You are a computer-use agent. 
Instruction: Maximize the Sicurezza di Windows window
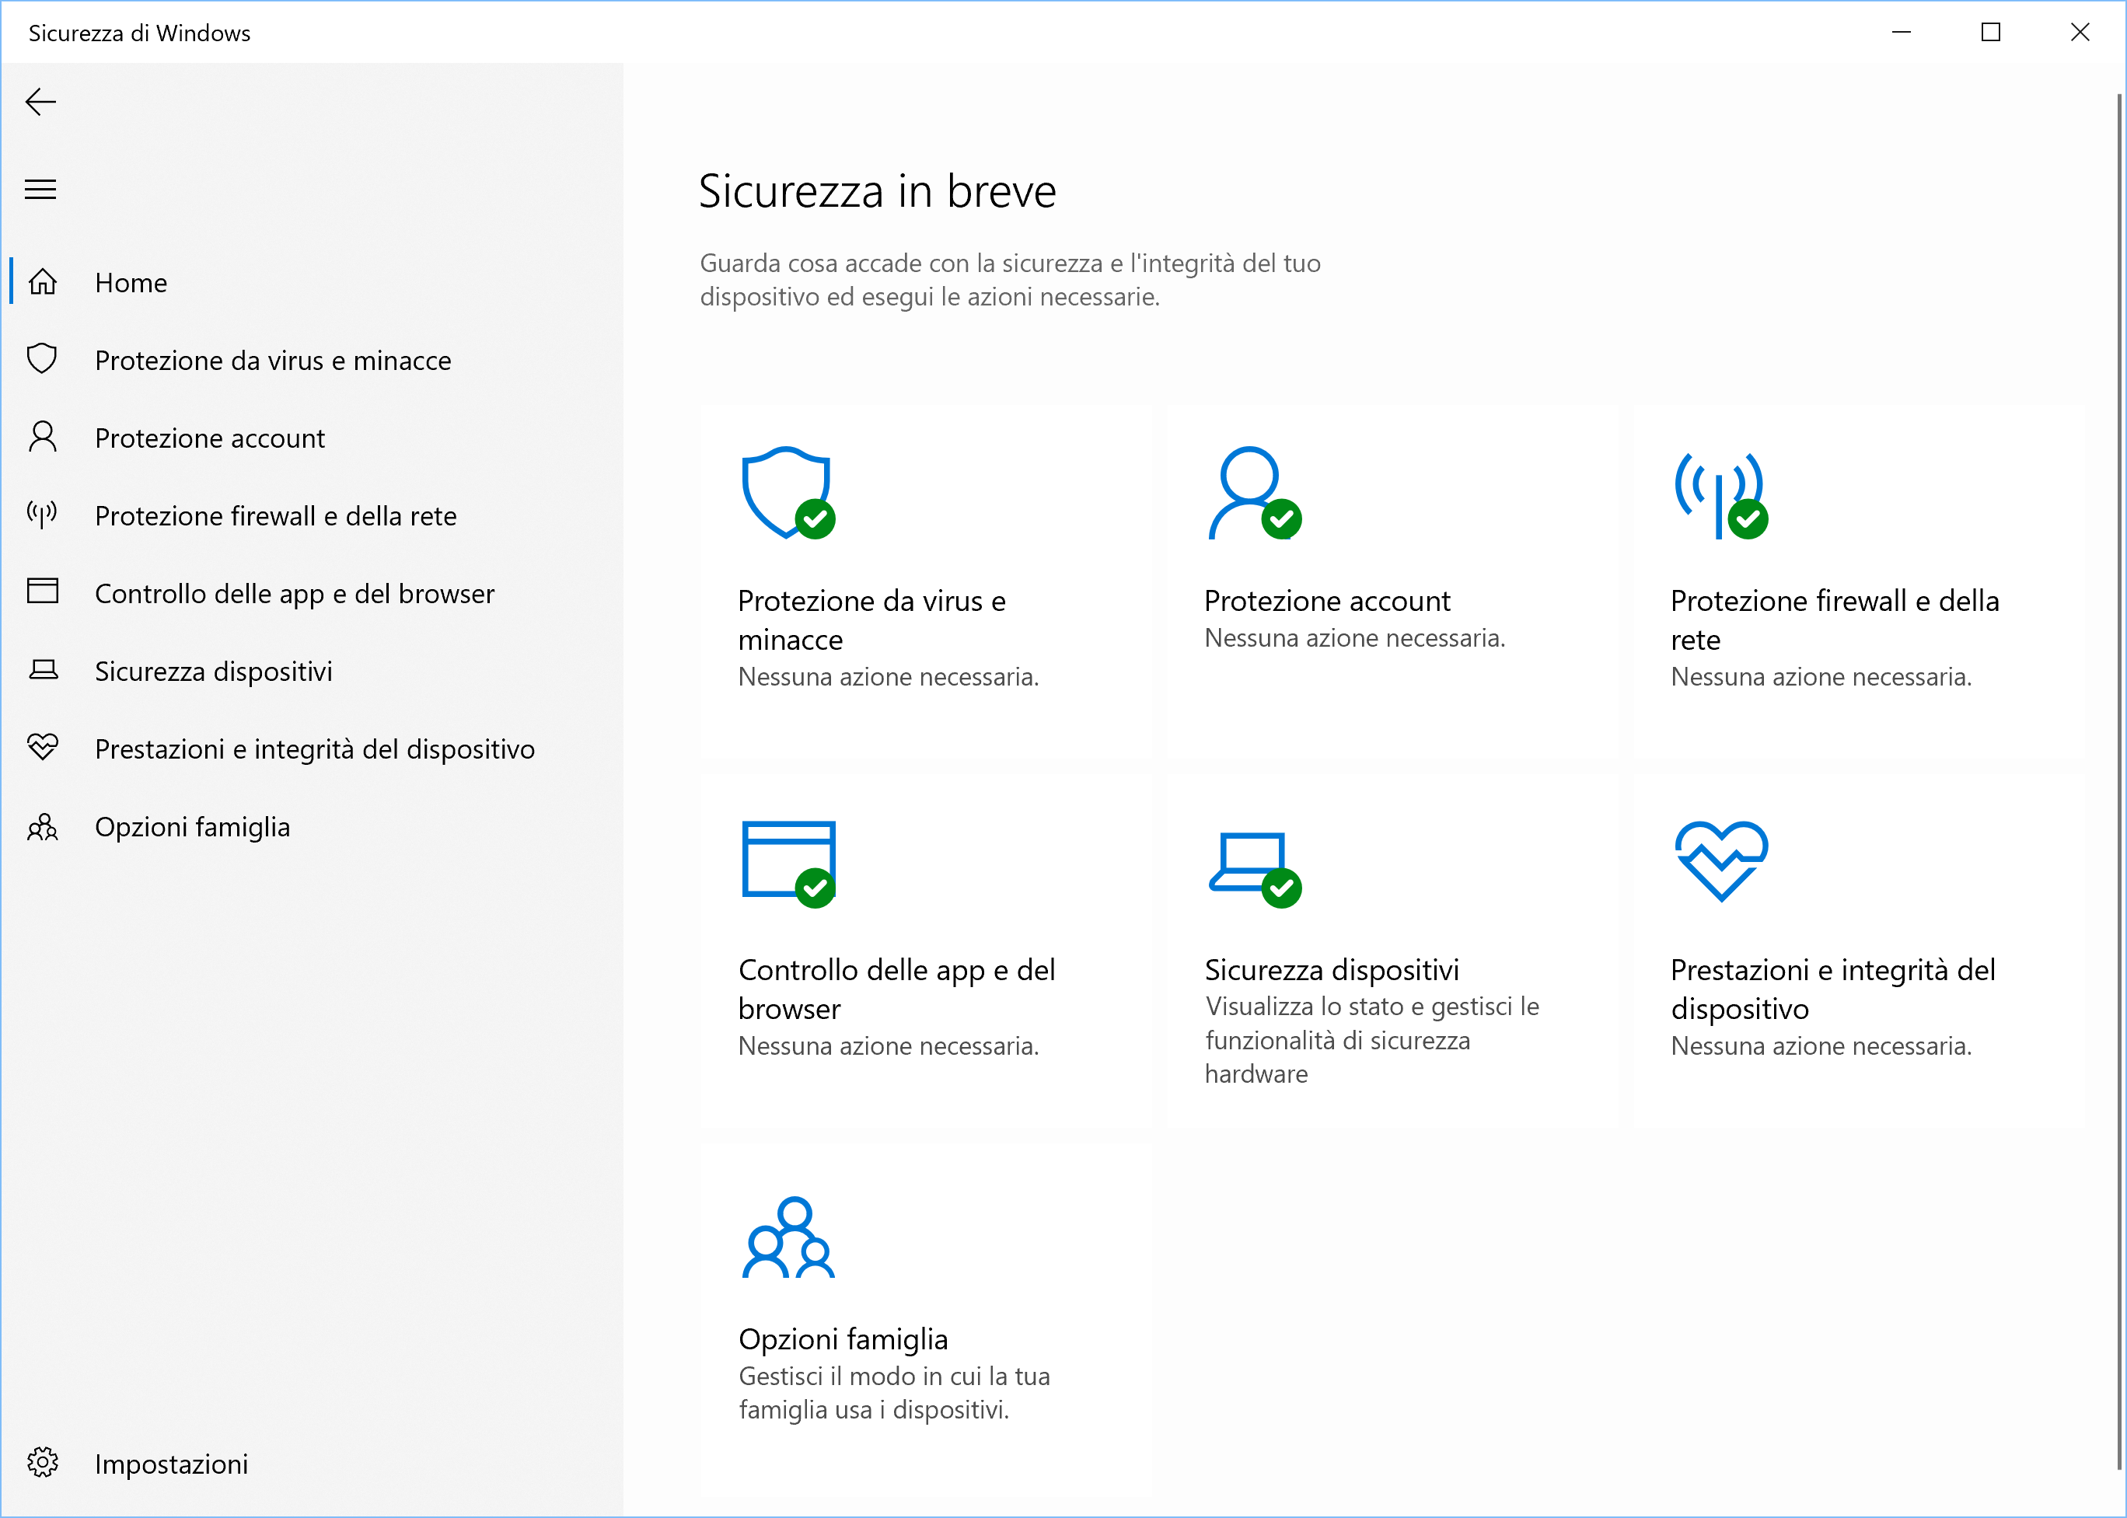pyautogui.click(x=1990, y=32)
